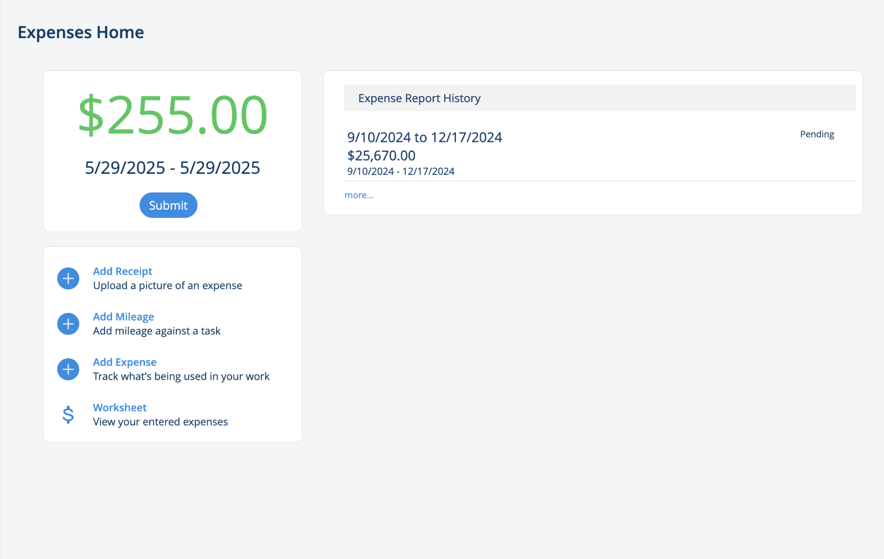The height and width of the screenshot is (559, 884).
Task: Click 'Add mileage against a task' description
Action: 157,331
